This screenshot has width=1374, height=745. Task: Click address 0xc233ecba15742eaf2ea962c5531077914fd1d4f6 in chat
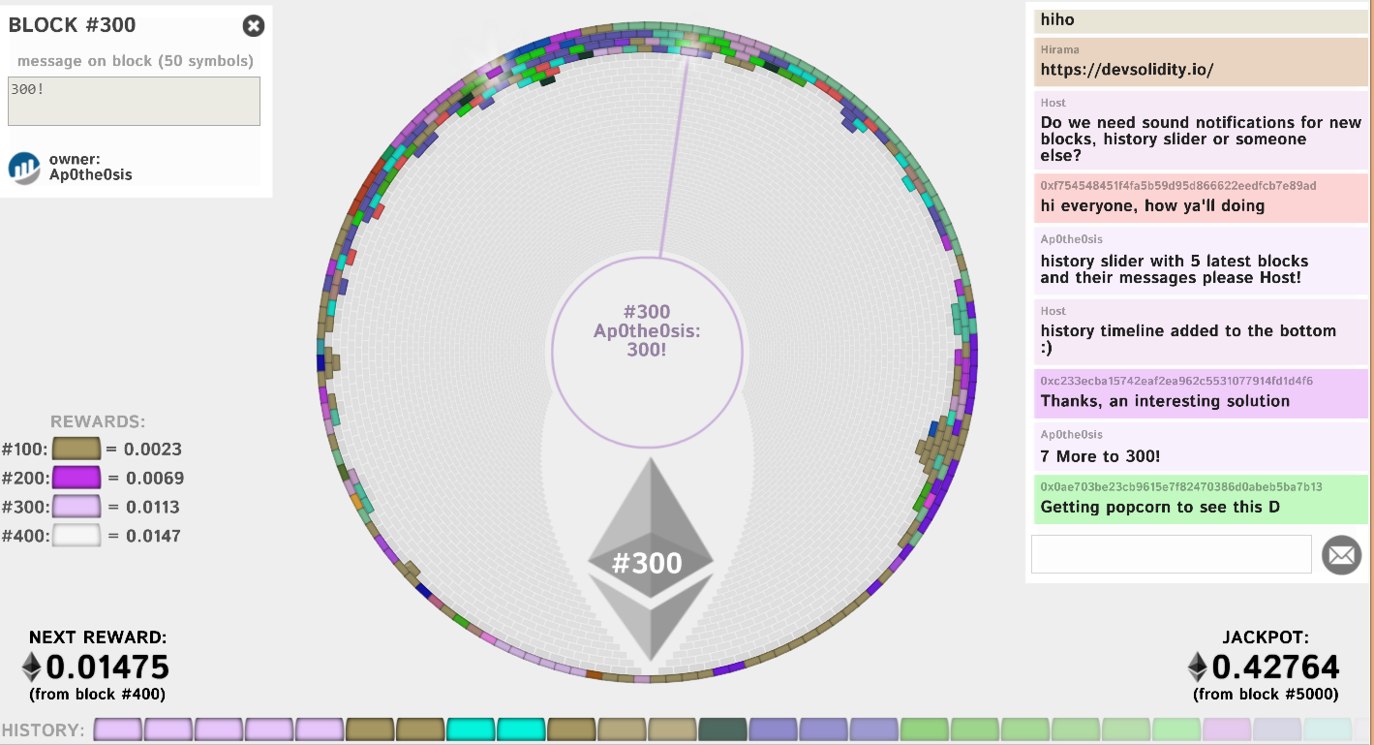[x=1176, y=381]
